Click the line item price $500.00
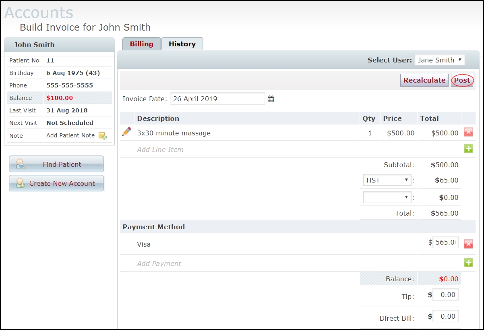This screenshot has height=330, width=484. click(401, 133)
